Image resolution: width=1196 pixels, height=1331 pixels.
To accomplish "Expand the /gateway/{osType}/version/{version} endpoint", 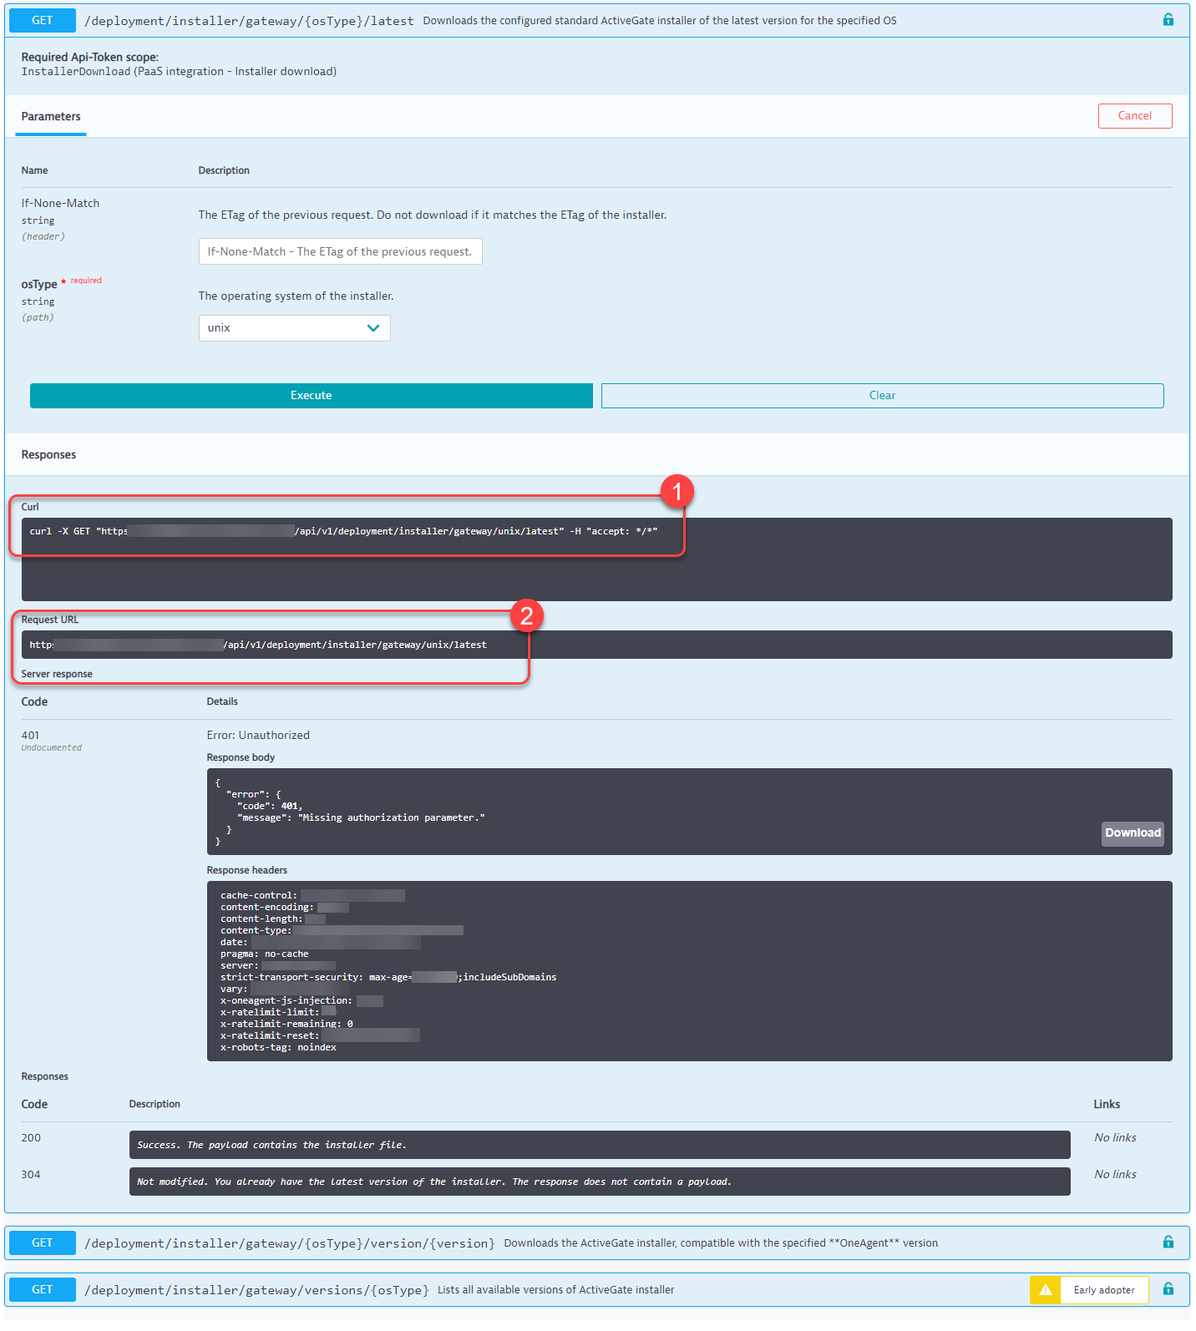I will (x=289, y=1243).
